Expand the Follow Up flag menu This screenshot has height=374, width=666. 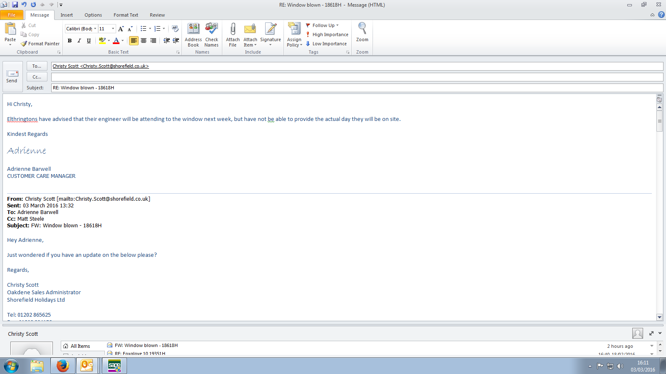[322, 25]
